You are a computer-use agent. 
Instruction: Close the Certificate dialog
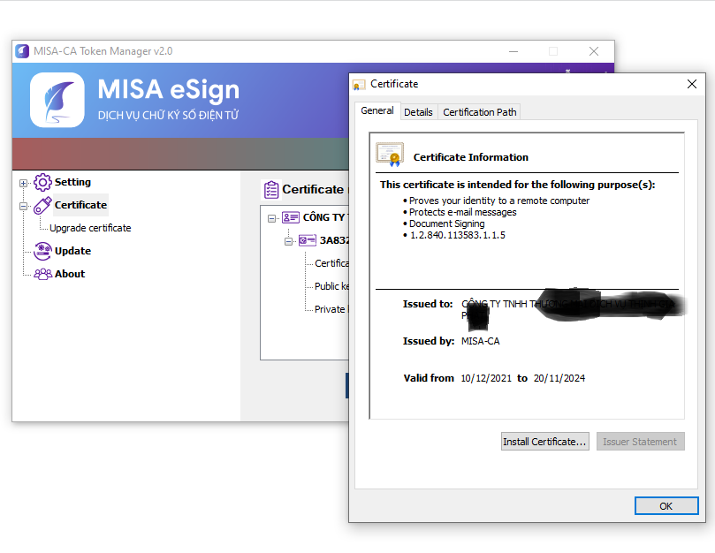click(x=692, y=84)
